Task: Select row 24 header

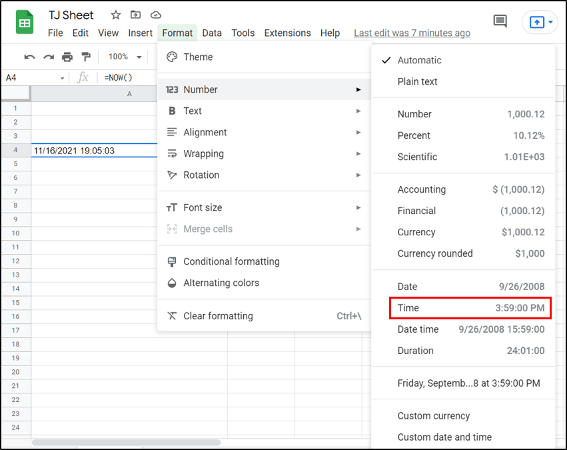Action: coord(15,427)
